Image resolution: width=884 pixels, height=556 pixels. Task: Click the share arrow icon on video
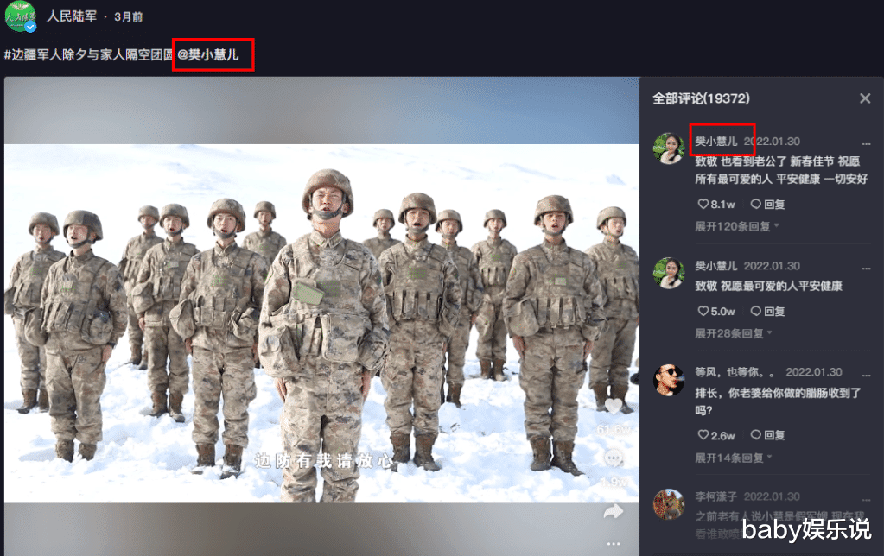pos(614,511)
